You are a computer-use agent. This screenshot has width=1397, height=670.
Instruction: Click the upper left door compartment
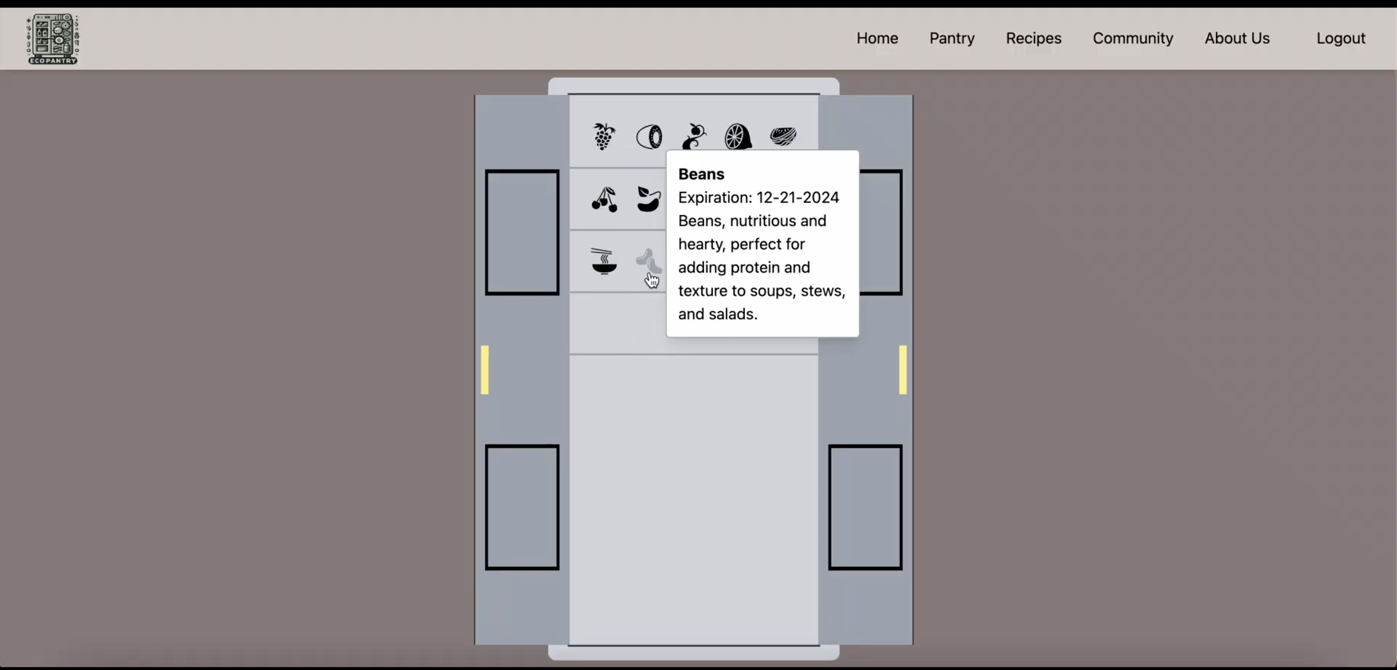(522, 232)
